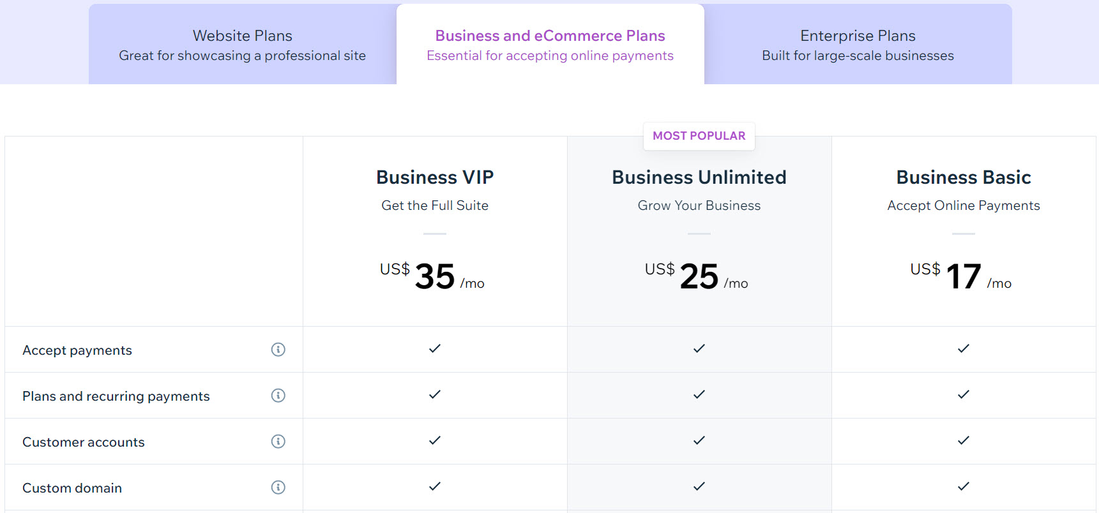Click the MOST POPULAR badge
Viewport: 1099px width, 513px height.
[699, 136]
